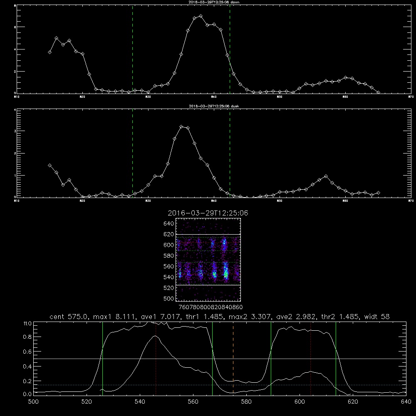Click the orange dashed center line at 575
Viewport: 416px width, 416px height.
233,358
